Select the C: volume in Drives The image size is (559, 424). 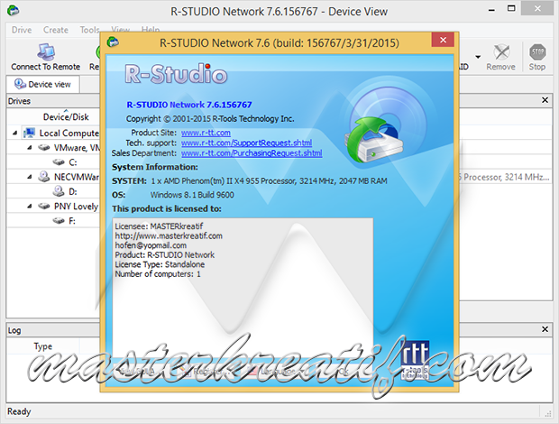coord(73,162)
